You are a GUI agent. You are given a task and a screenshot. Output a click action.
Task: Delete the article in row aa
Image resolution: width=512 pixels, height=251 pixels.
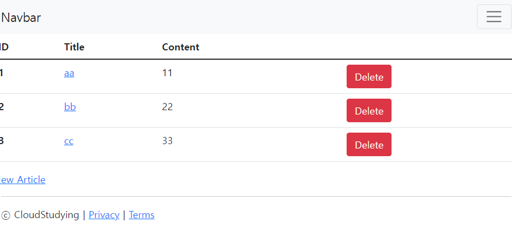pos(369,77)
